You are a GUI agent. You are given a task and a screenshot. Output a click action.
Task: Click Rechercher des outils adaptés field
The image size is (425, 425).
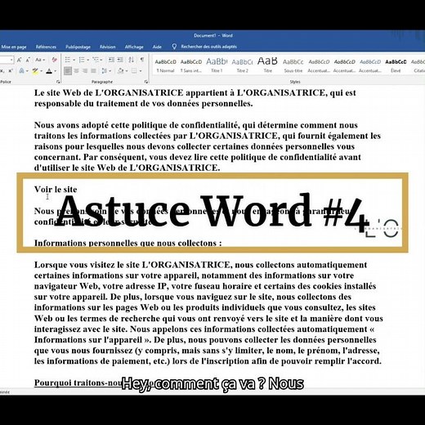[208, 47]
